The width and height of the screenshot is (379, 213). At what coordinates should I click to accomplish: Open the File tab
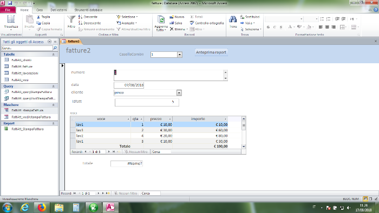(x=8, y=10)
